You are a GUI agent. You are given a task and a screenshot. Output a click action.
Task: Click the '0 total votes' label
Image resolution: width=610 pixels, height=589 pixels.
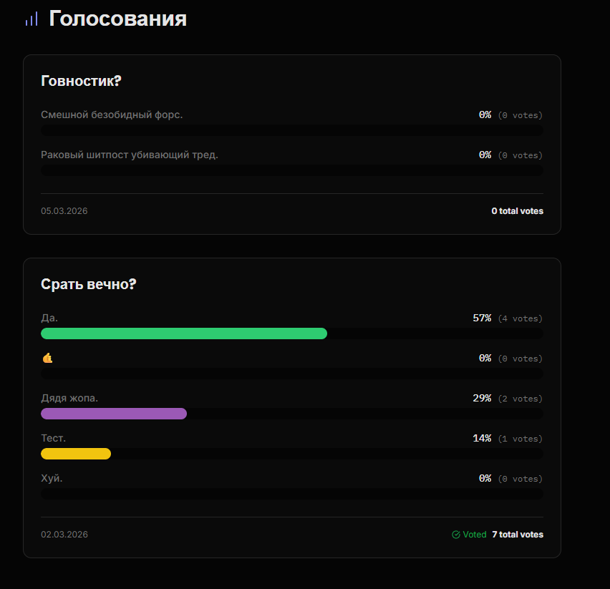tap(517, 211)
